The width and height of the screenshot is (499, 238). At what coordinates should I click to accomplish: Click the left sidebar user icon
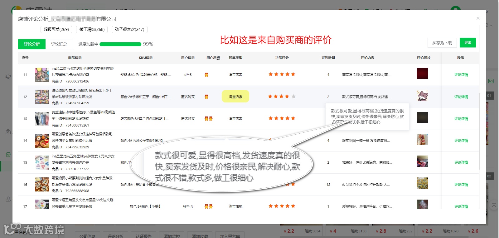click(x=8, y=199)
